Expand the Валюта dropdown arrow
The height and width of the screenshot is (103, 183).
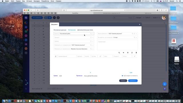[93, 34]
